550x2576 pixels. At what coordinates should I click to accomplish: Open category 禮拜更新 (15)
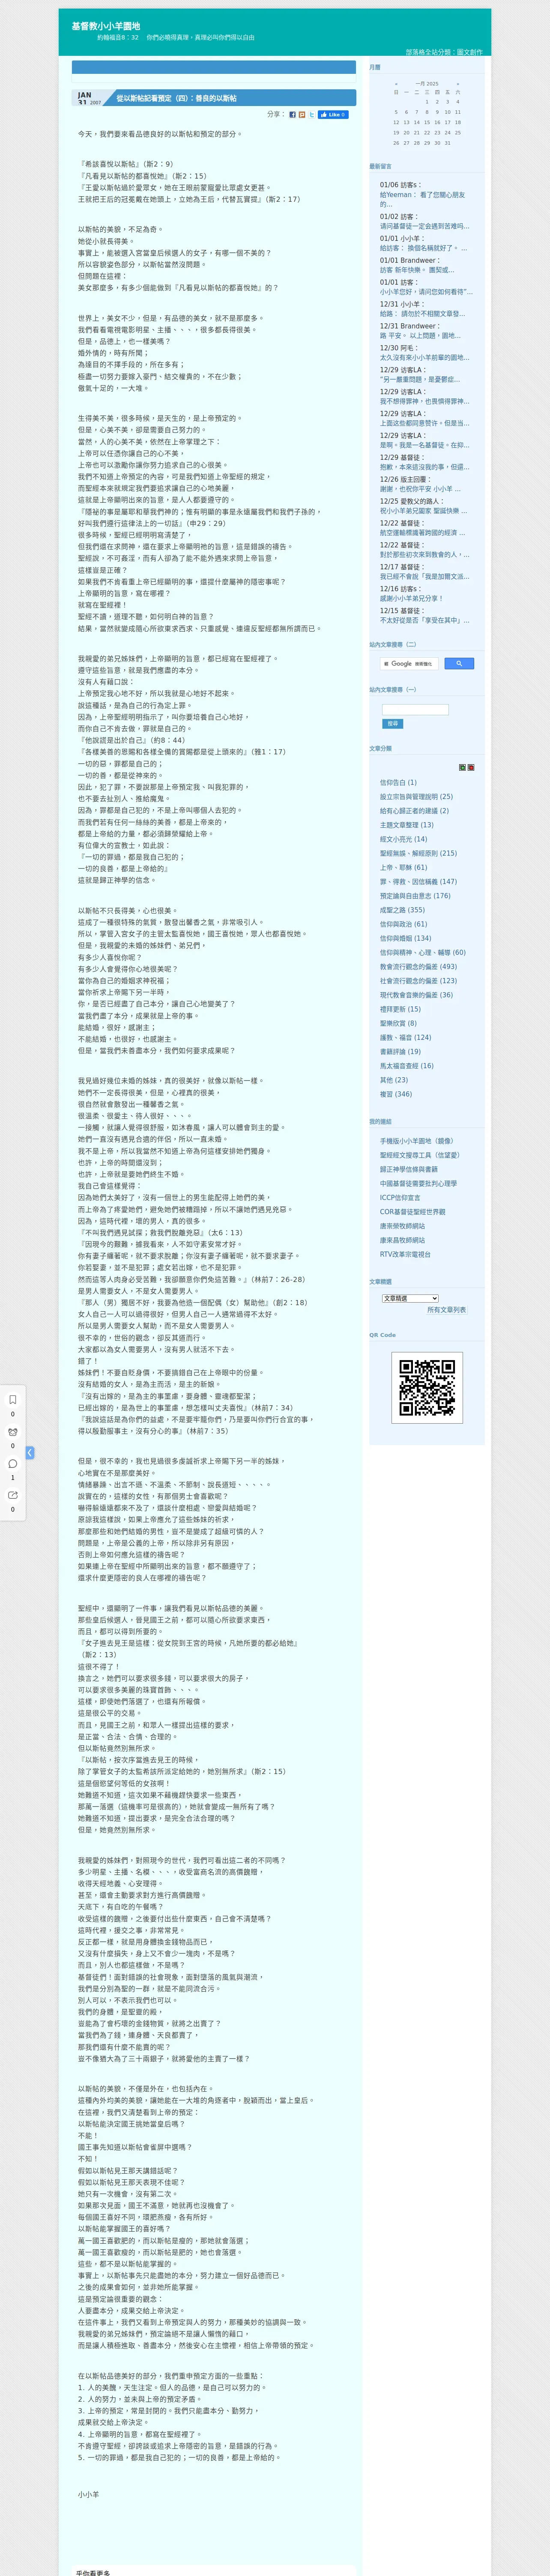click(400, 1009)
